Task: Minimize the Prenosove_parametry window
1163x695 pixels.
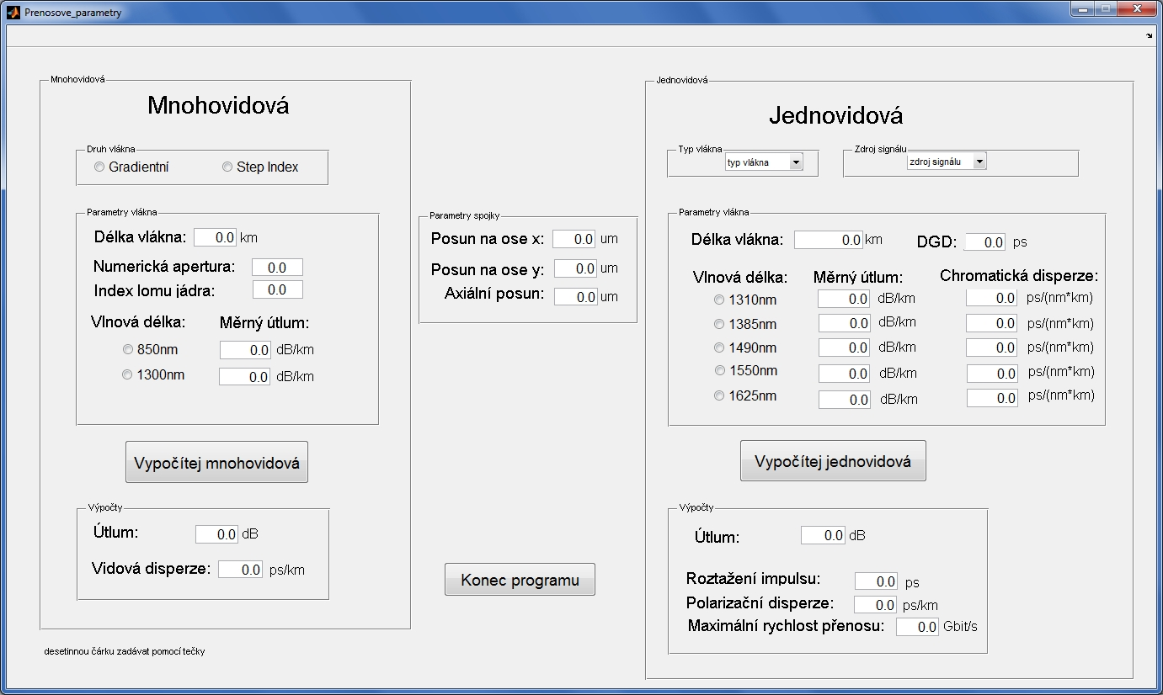Action: pyautogui.click(x=1081, y=8)
